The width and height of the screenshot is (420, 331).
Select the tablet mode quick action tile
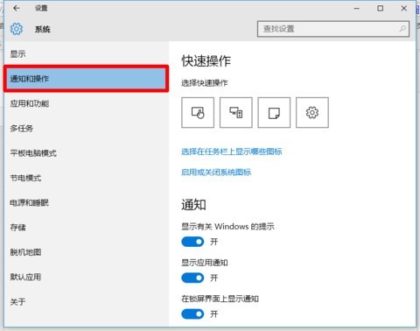click(x=198, y=113)
